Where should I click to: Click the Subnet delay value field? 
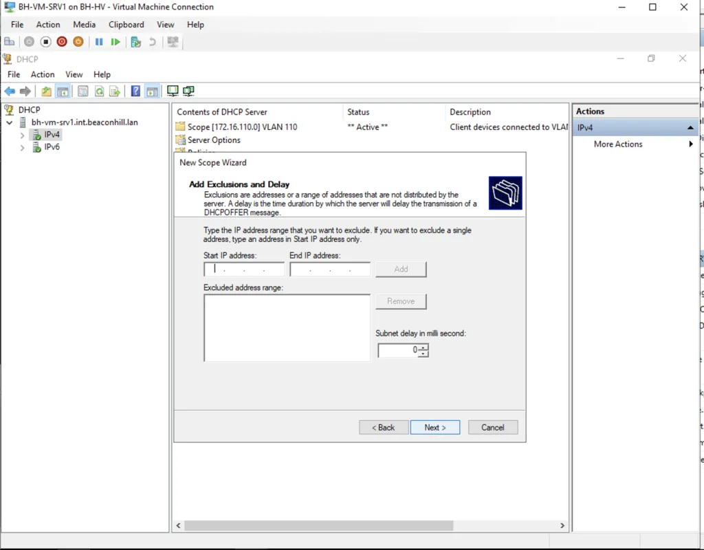[398, 350]
